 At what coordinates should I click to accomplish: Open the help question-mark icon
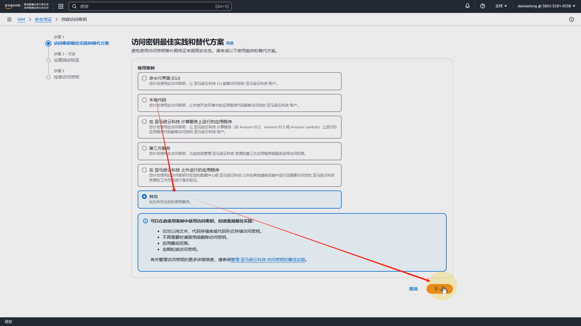pos(483,6)
